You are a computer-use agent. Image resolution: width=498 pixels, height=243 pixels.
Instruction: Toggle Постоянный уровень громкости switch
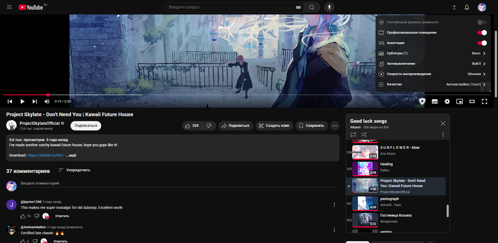pos(482,22)
